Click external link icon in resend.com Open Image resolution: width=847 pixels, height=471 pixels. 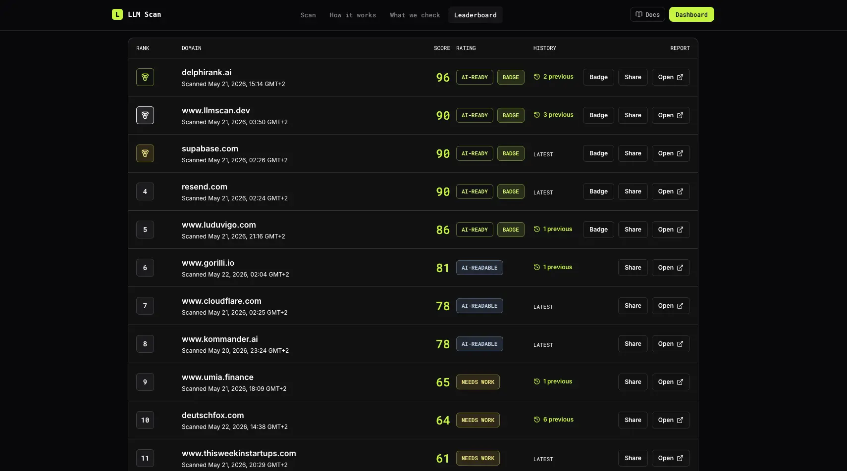tap(680, 191)
